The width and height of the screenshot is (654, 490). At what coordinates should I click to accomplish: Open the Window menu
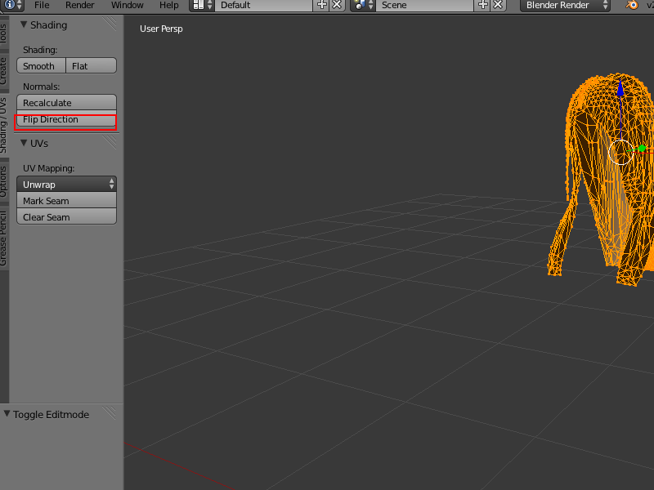coord(128,5)
